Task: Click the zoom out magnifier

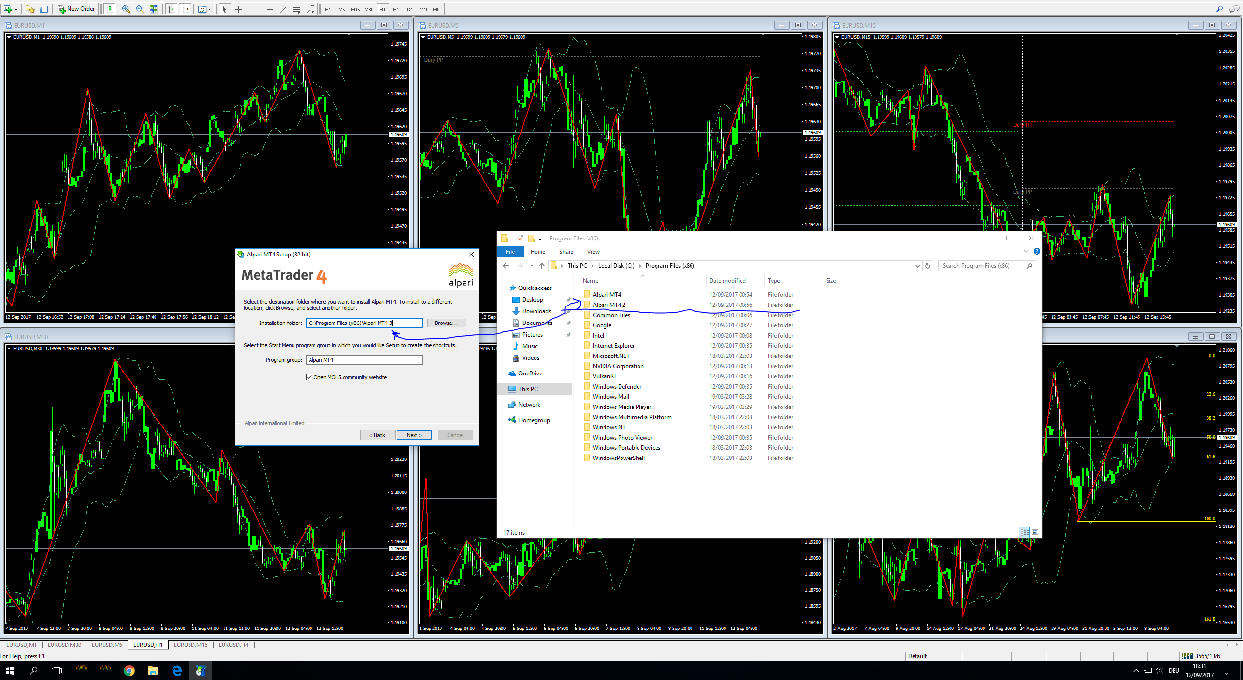Action: tap(140, 9)
